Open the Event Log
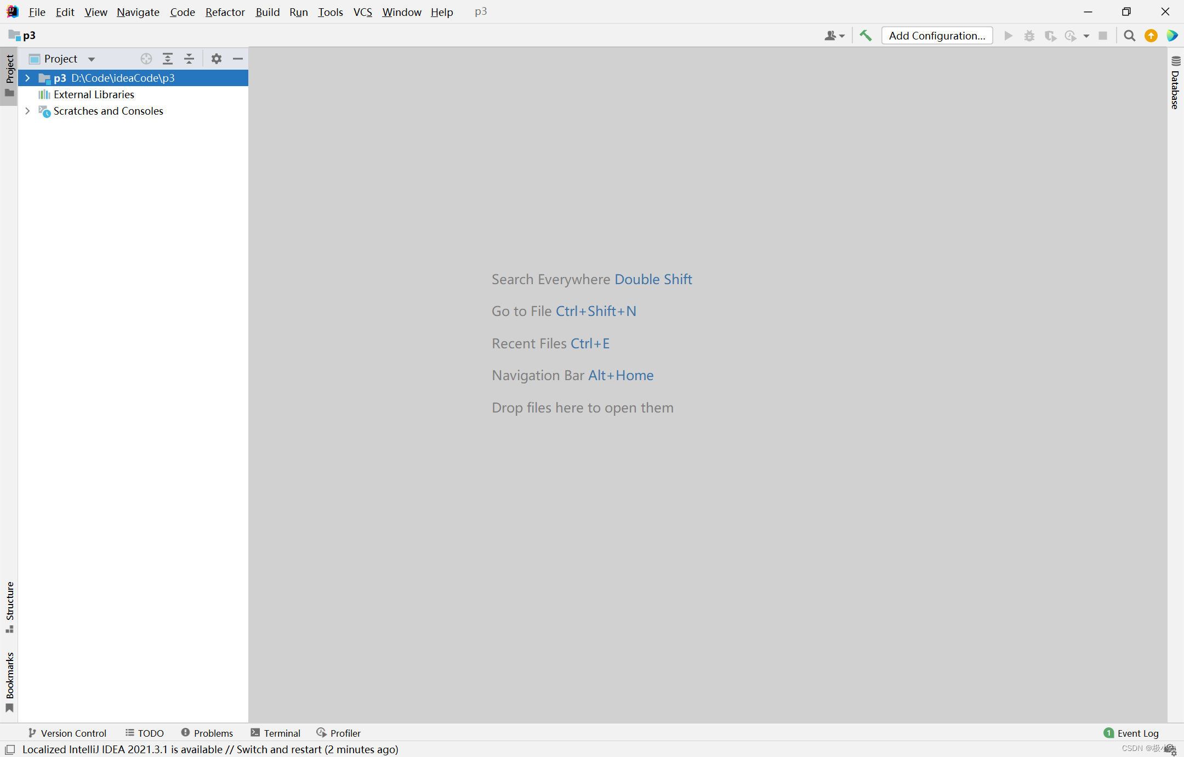 coord(1131,733)
